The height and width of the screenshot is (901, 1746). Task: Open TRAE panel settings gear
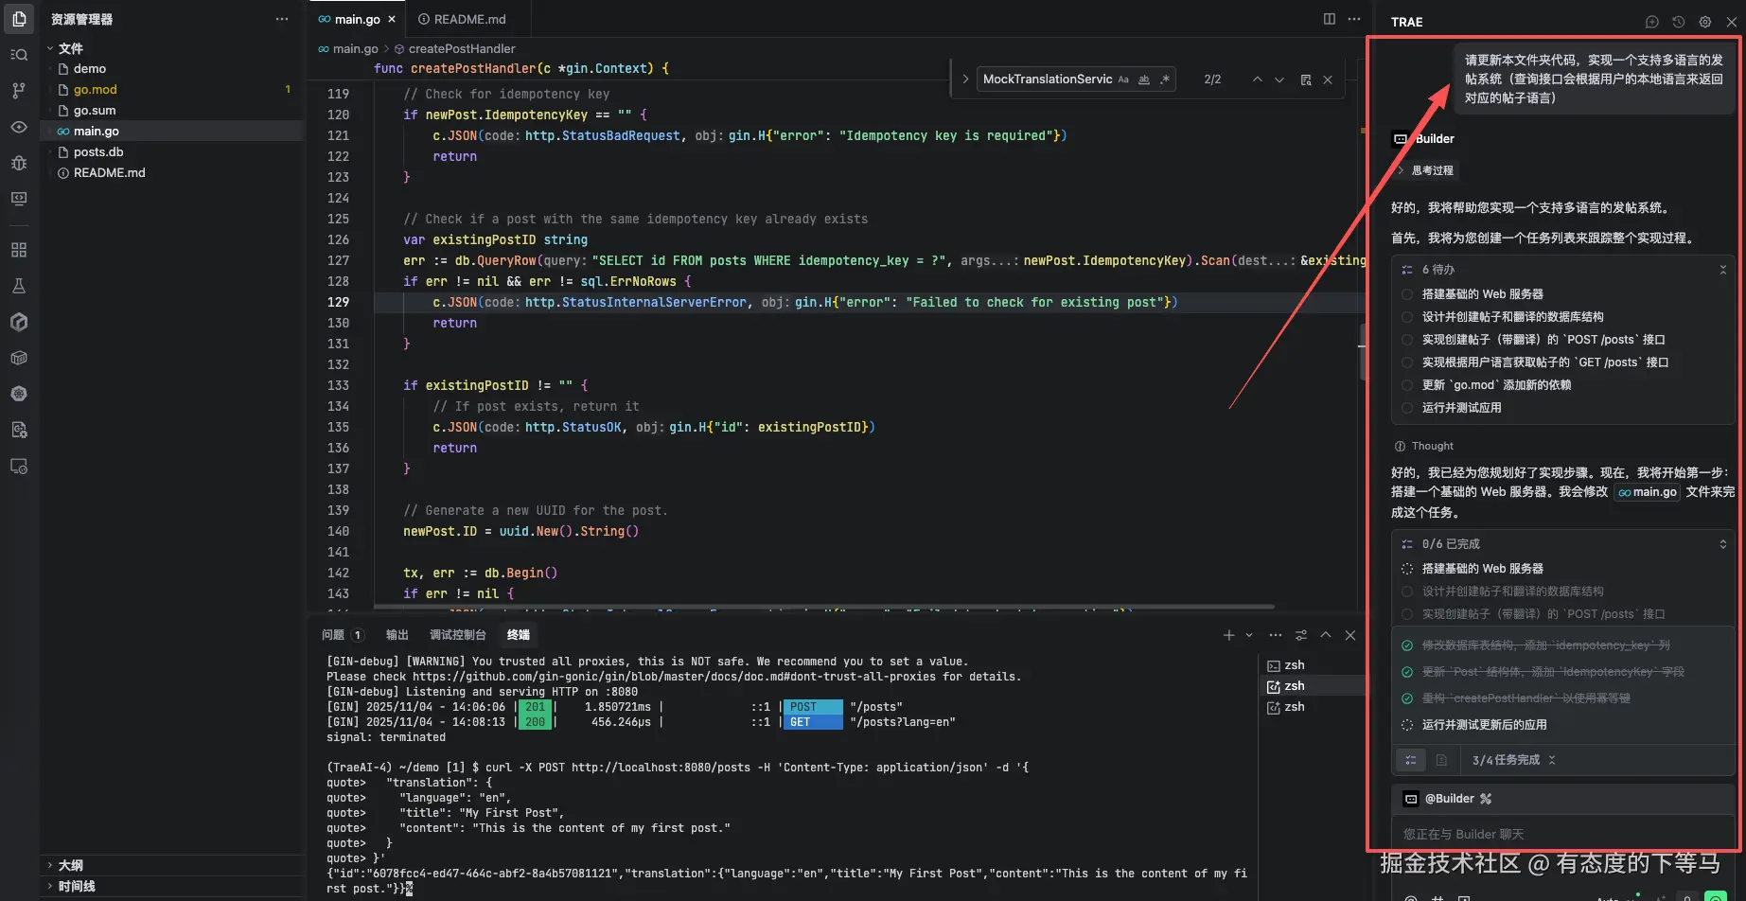pos(1704,22)
